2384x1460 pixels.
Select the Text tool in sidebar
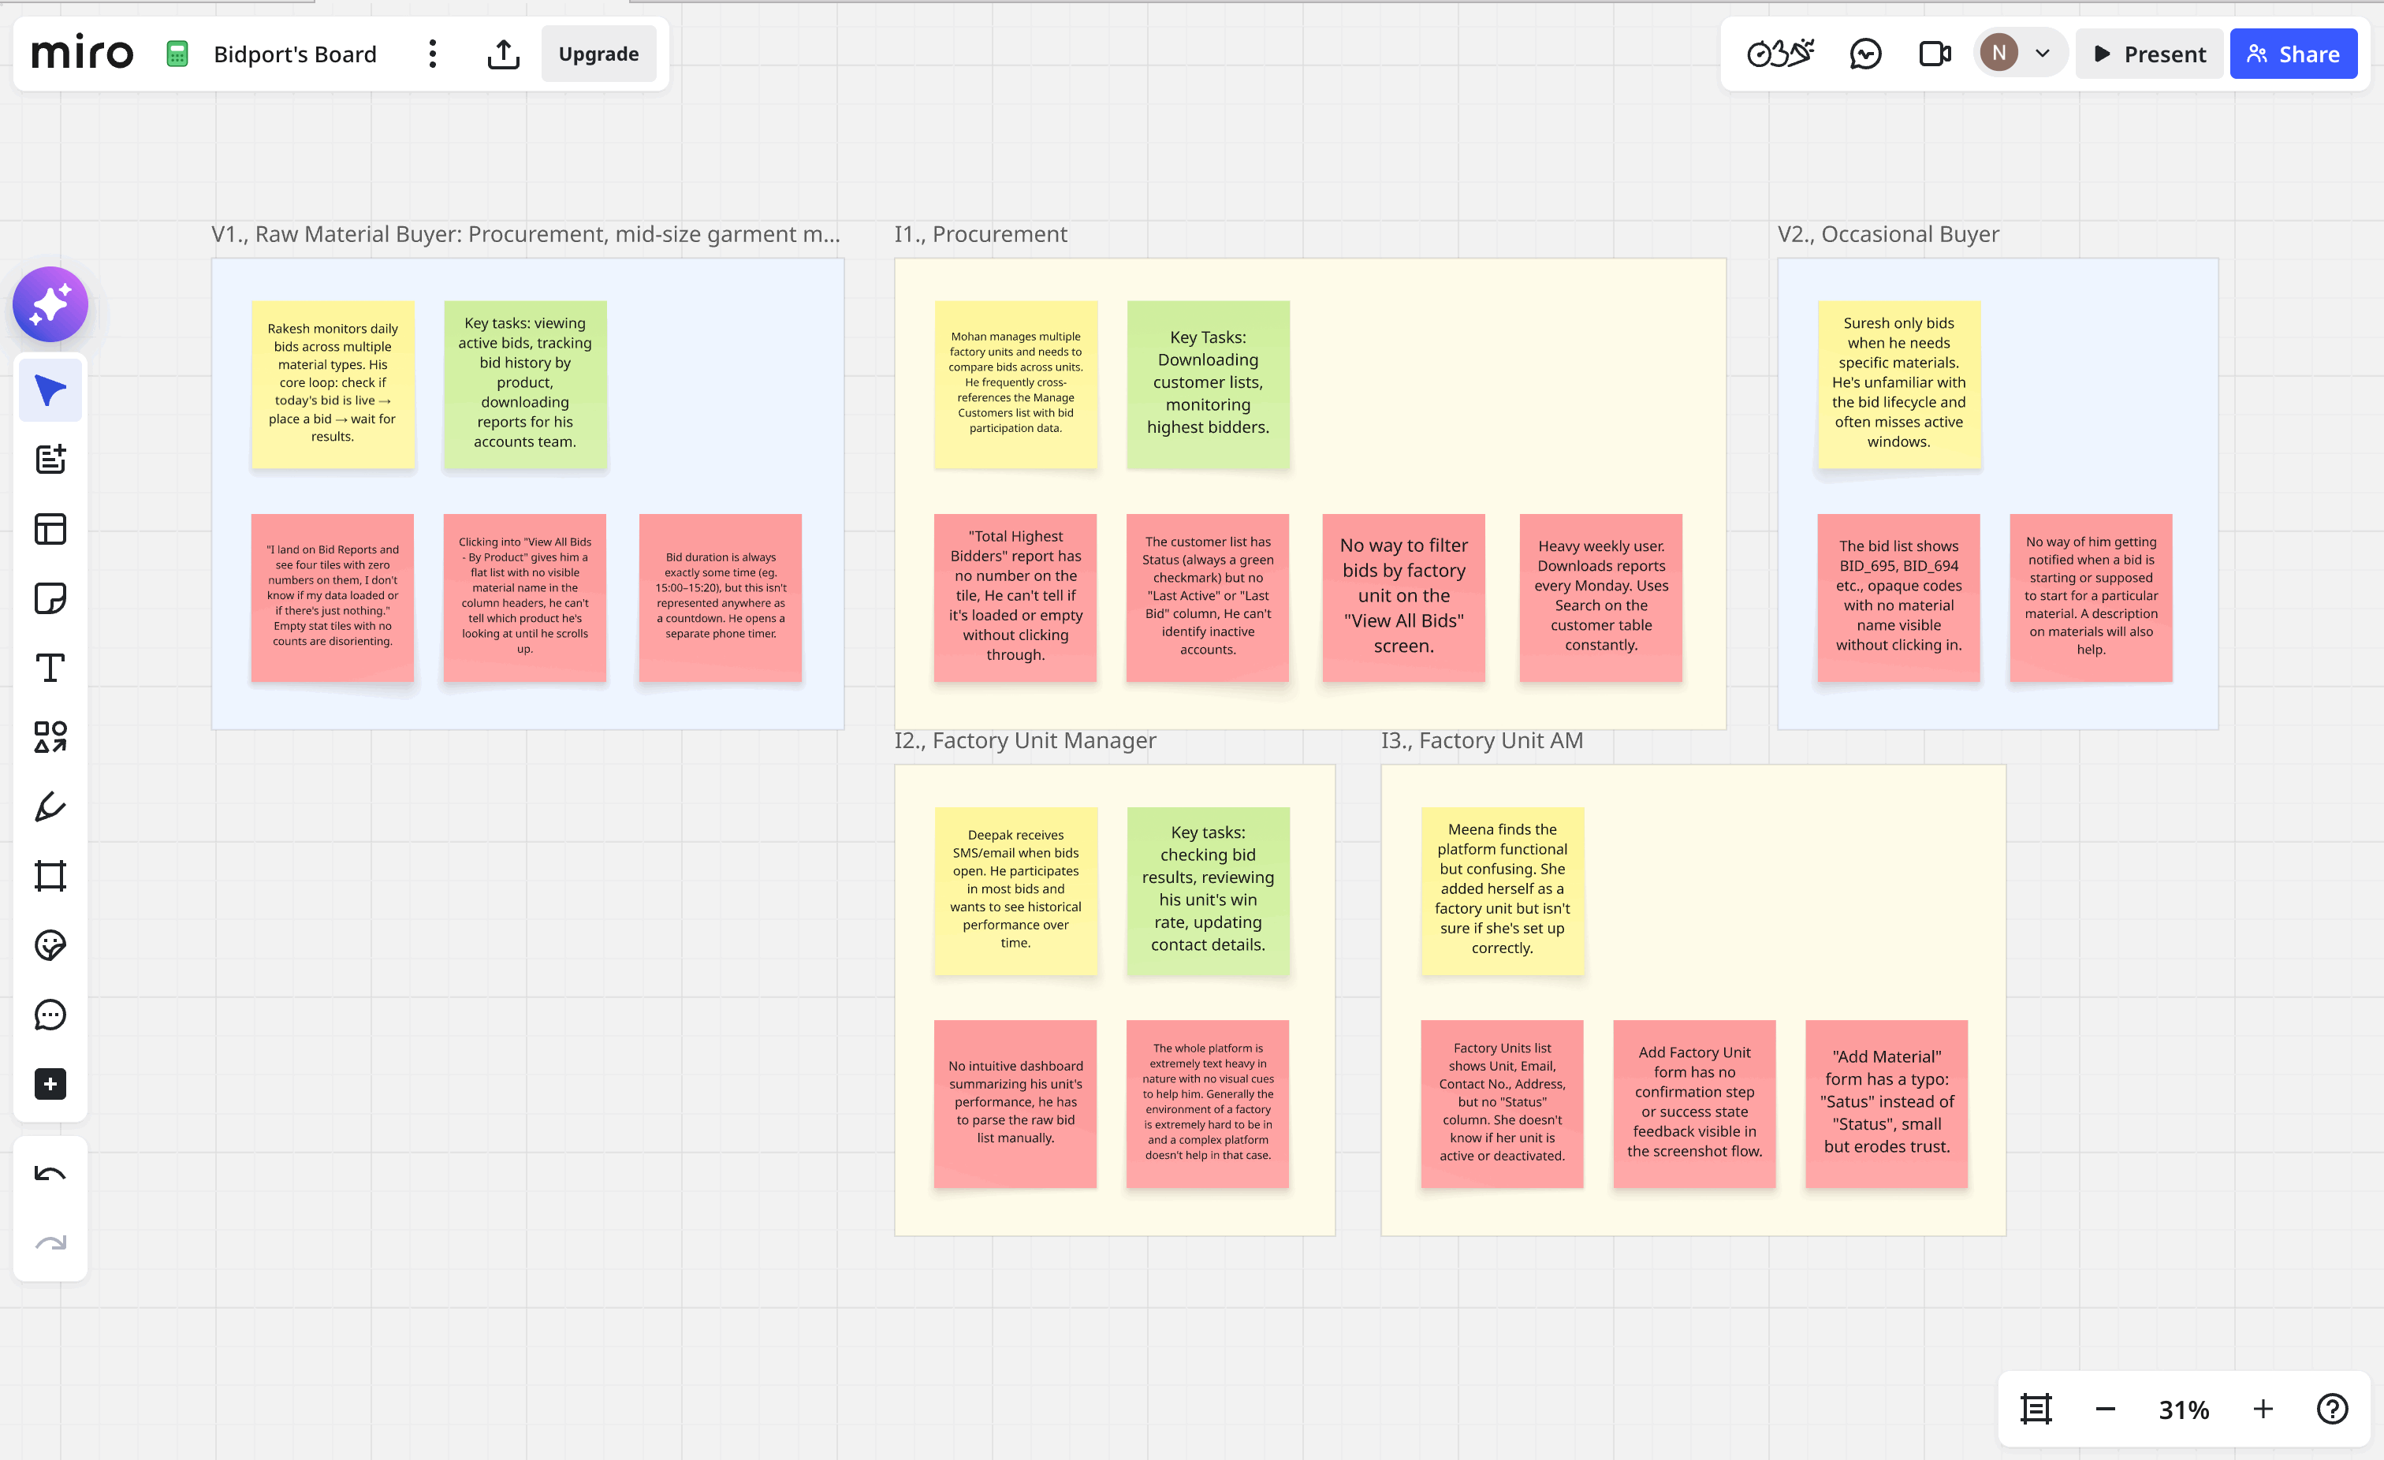click(x=50, y=668)
